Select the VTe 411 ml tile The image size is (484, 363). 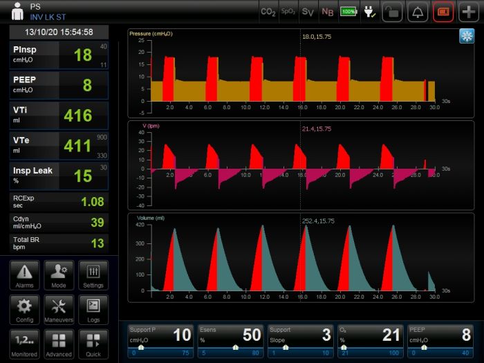(x=59, y=146)
